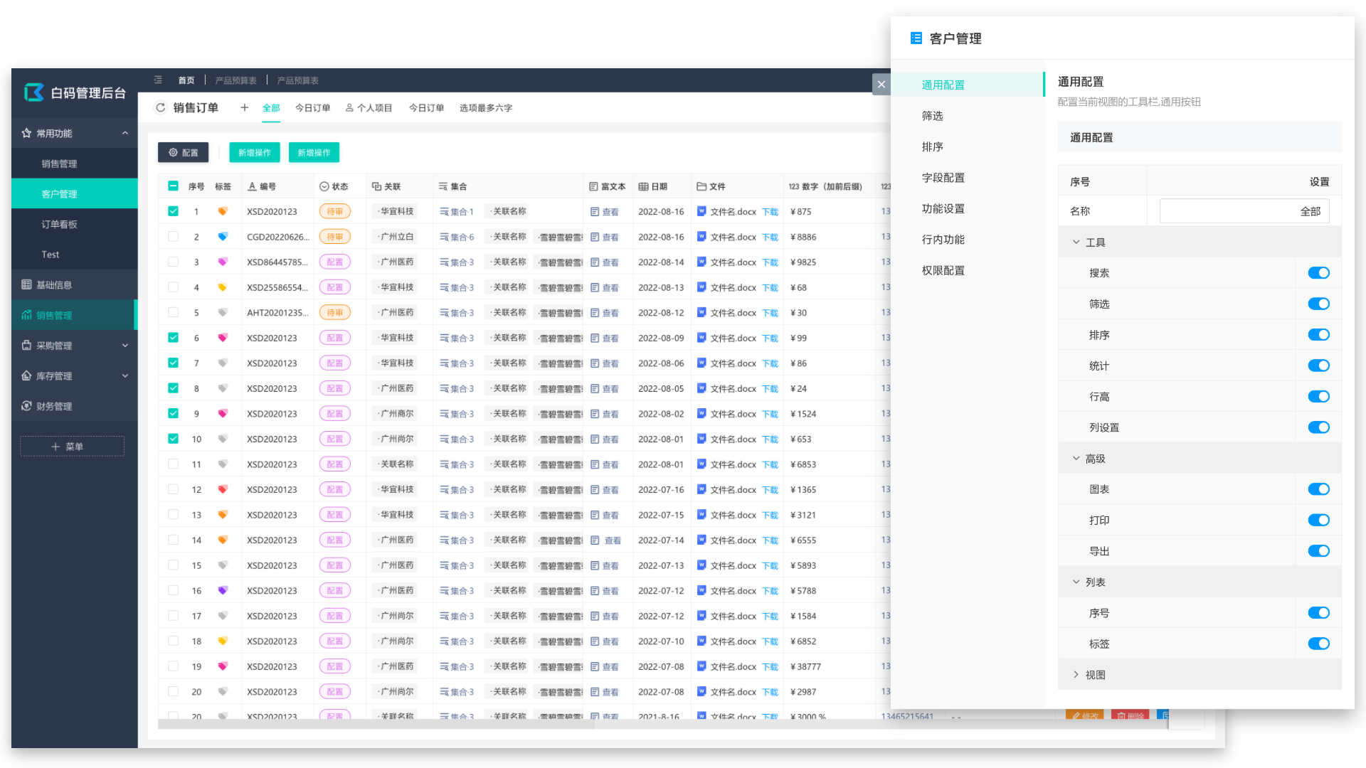Screen dimensions: 1366x768
Task: Close the config panel with the X
Action: click(x=881, y=84)
